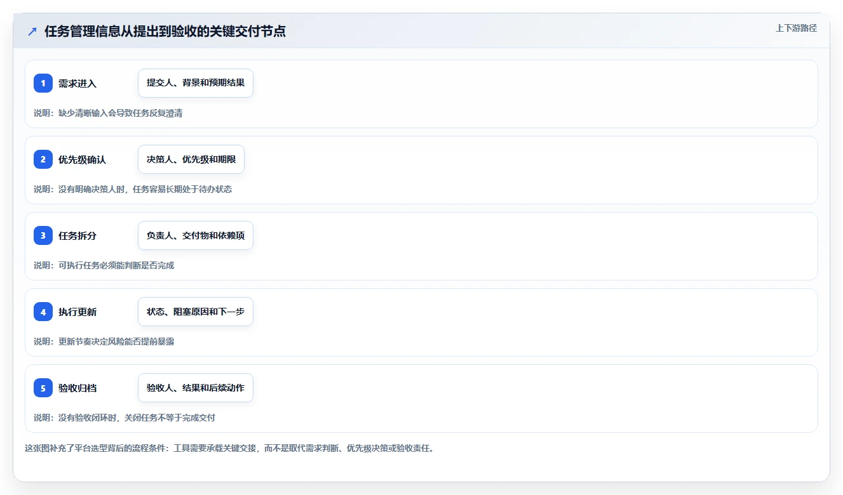
Task: Select the 状态、阻塞原因和下一步 chip
Action: [x=196, y=312]
